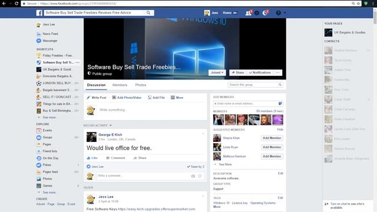377x212 pixels.
Task: Open the quick help question mark icon
Action: (x=278, y=13)
